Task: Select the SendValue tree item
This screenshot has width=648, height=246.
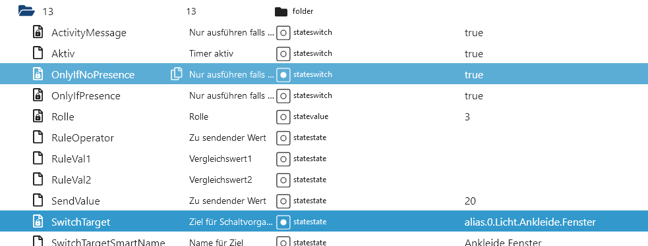Action: click(76, 201)
